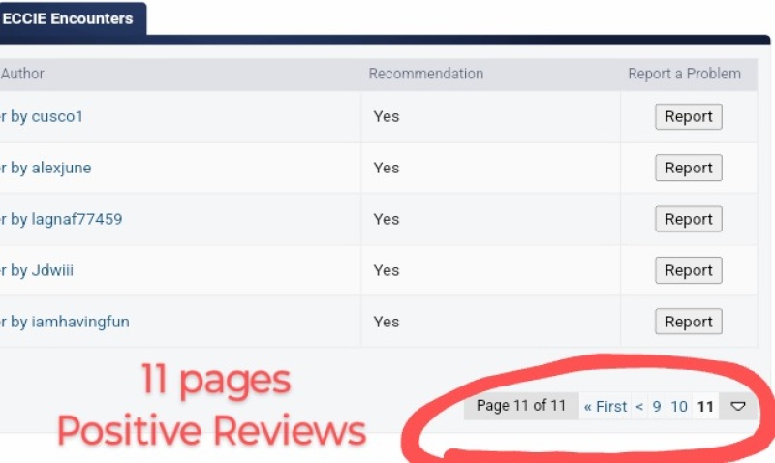The height and width of the screenshot is (463, 775).
Task: Click Report button for cusco1 review
Action: coord(689,116)
